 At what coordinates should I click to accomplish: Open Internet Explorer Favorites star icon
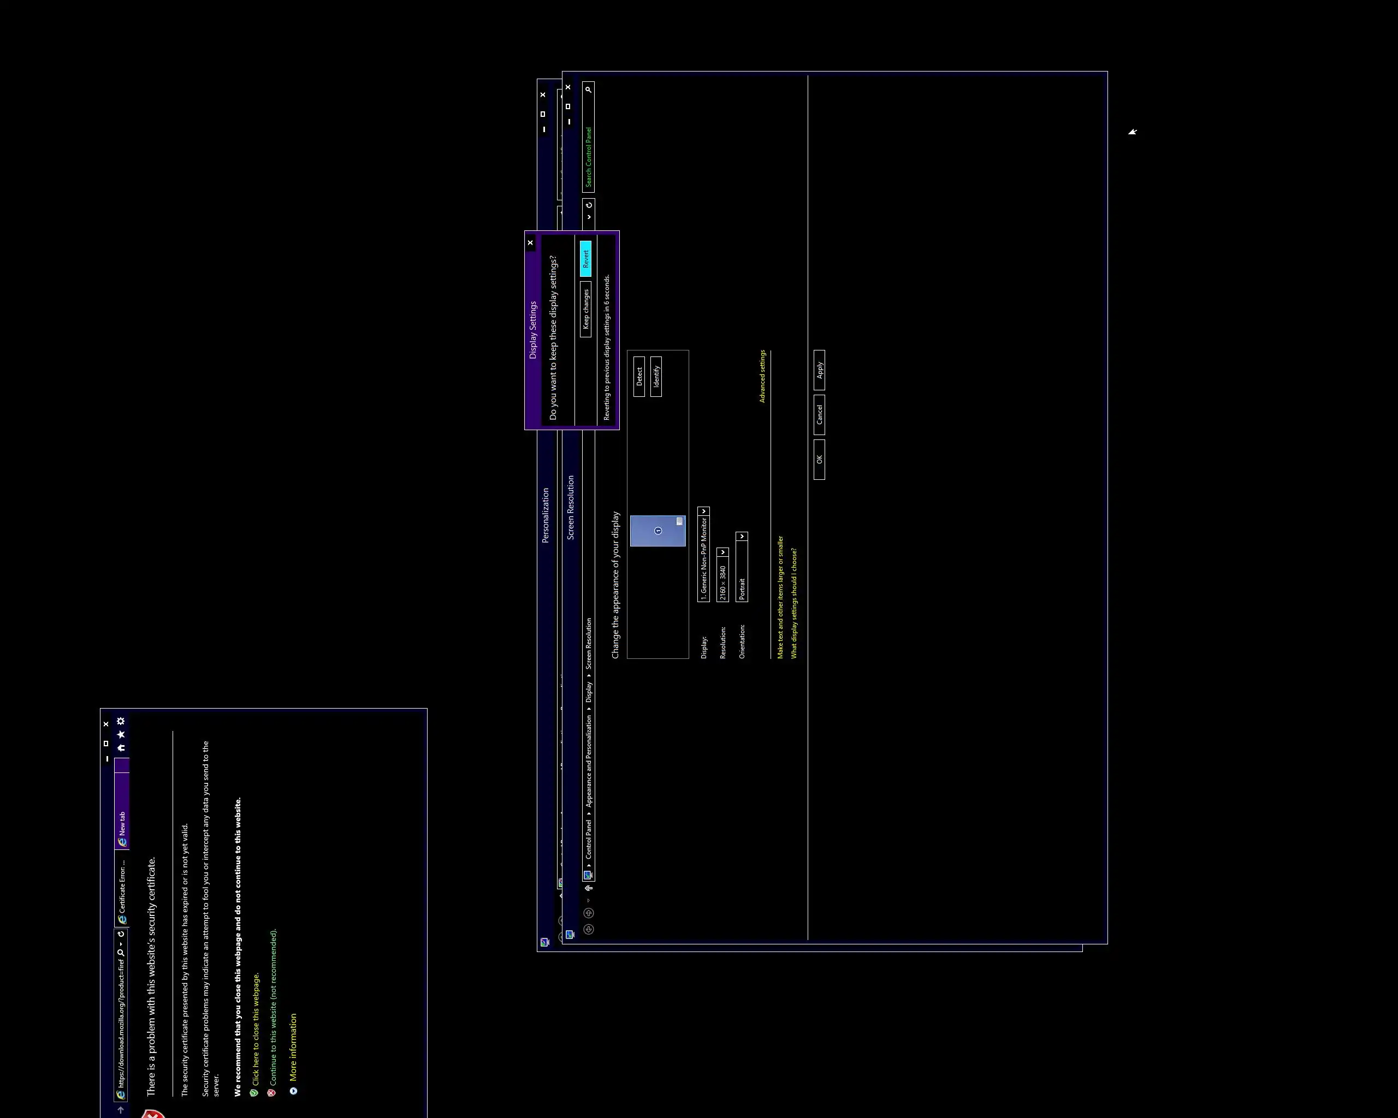coord(121,734)
